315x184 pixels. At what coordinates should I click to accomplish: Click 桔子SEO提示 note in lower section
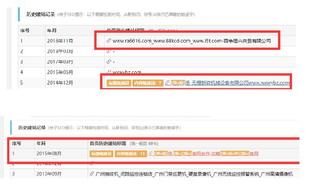coord(114,128)
